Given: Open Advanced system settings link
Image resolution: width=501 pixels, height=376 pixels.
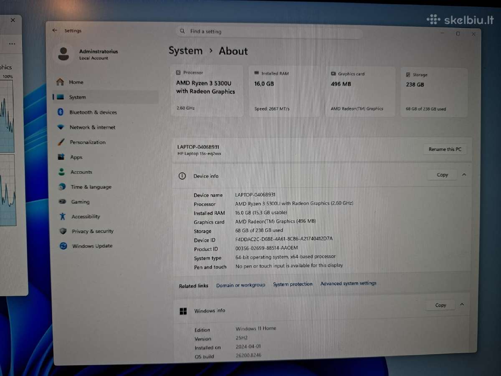Looking at the screenshot, I should pos(348,283).
